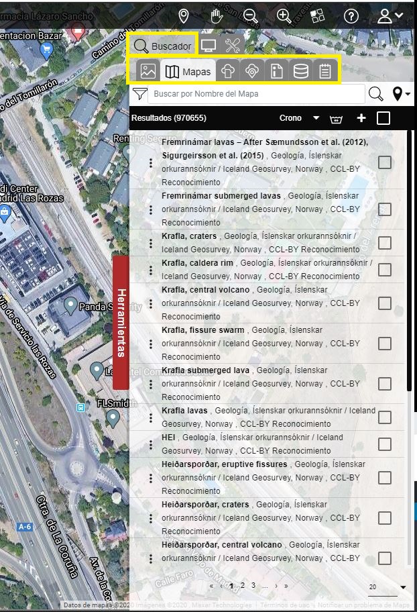
Task: Open the database tab icon
Action: (301, 71)
